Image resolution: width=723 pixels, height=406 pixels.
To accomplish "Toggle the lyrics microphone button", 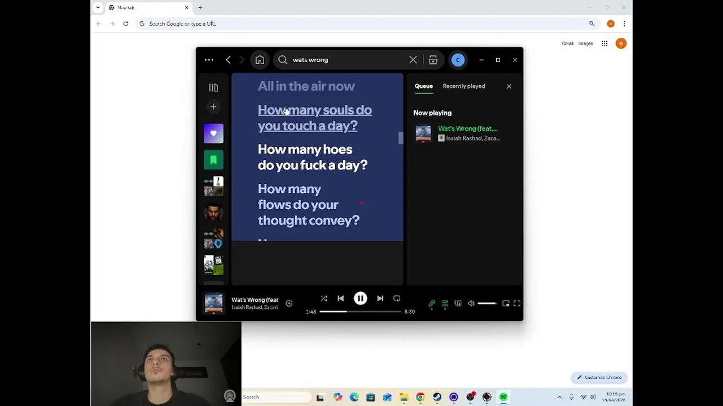I will point(432,303).
